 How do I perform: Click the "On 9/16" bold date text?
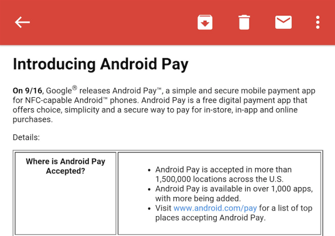point(27,91)
